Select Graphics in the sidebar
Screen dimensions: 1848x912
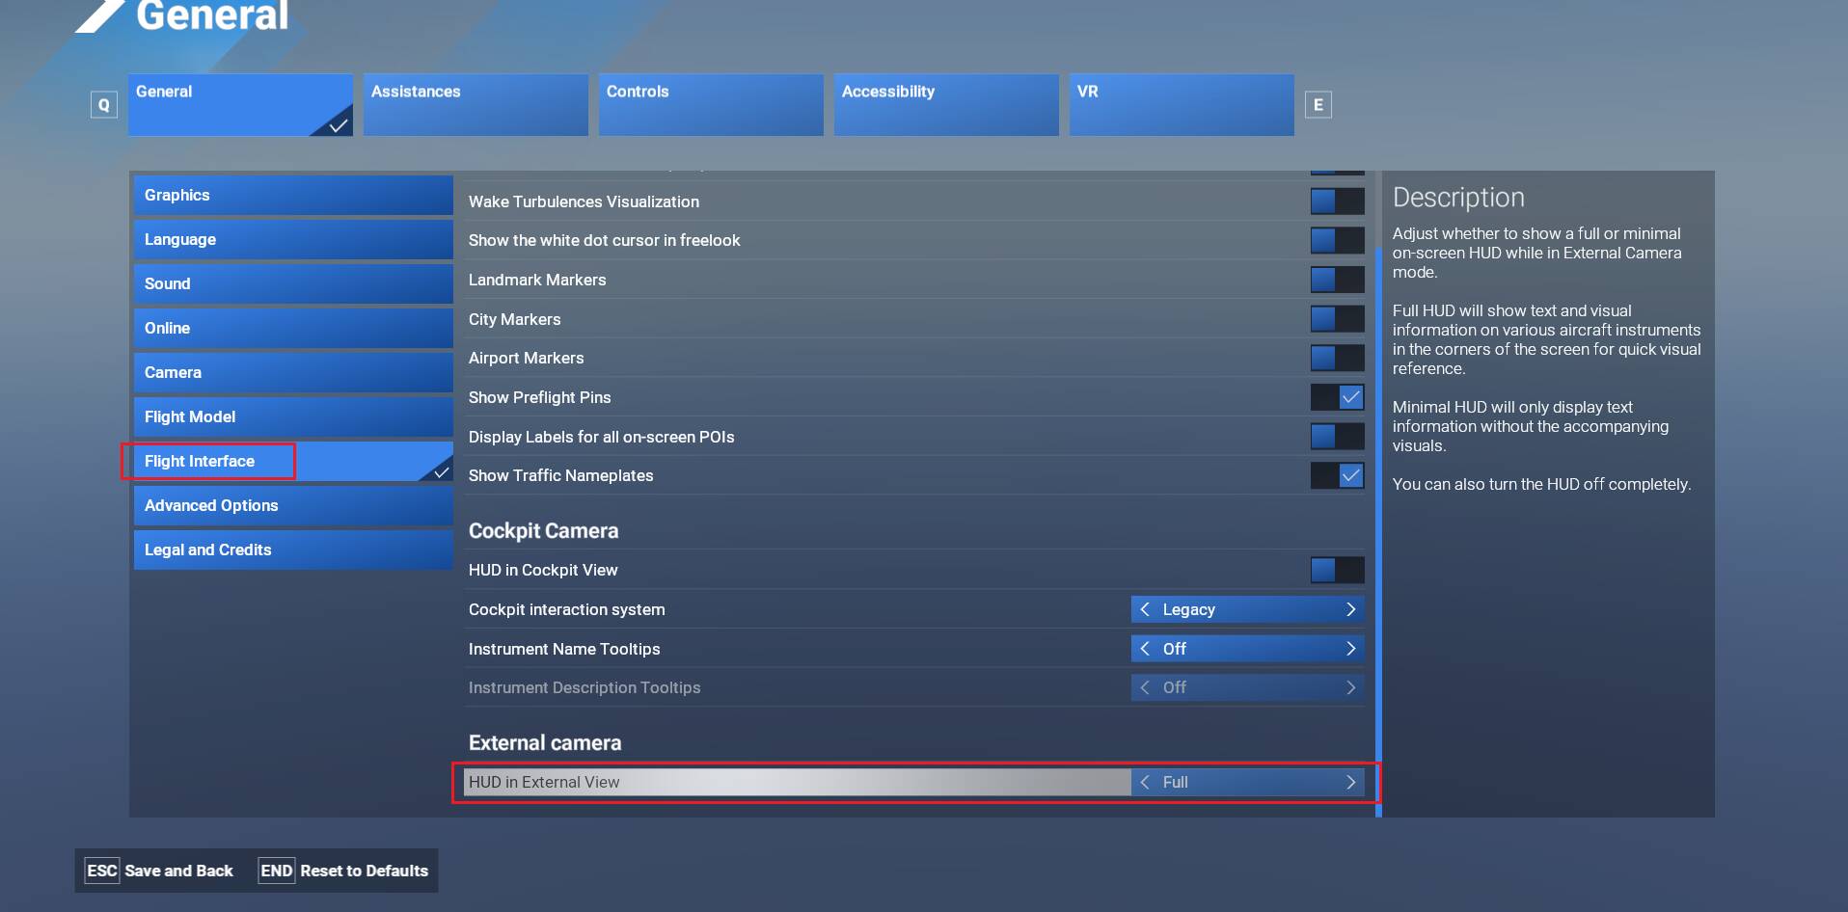[293, 195]
